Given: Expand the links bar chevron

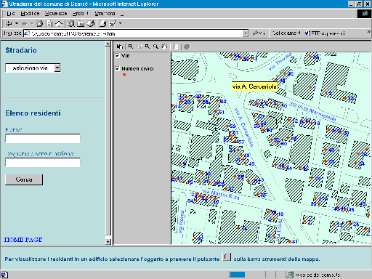Looking at the screenshot, I should (x=369, y=32).
